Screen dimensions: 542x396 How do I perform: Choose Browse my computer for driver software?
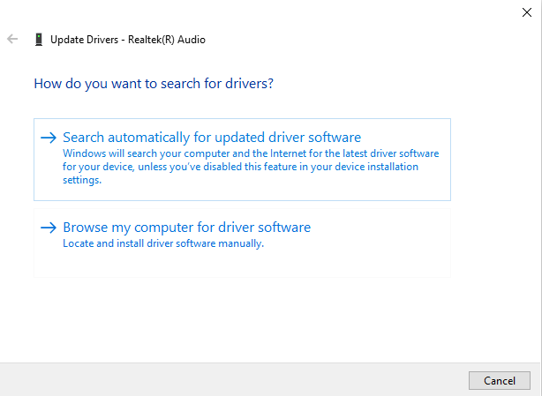click(242, 243)
